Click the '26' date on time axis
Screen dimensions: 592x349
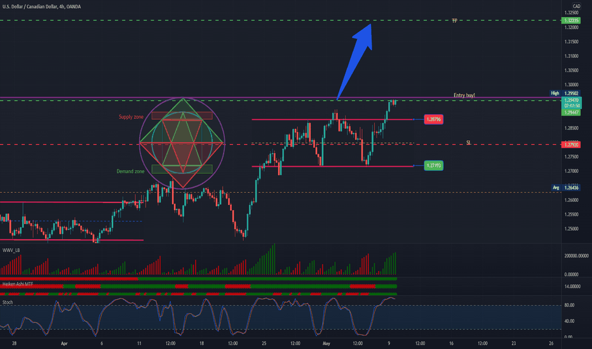point(551,344)
